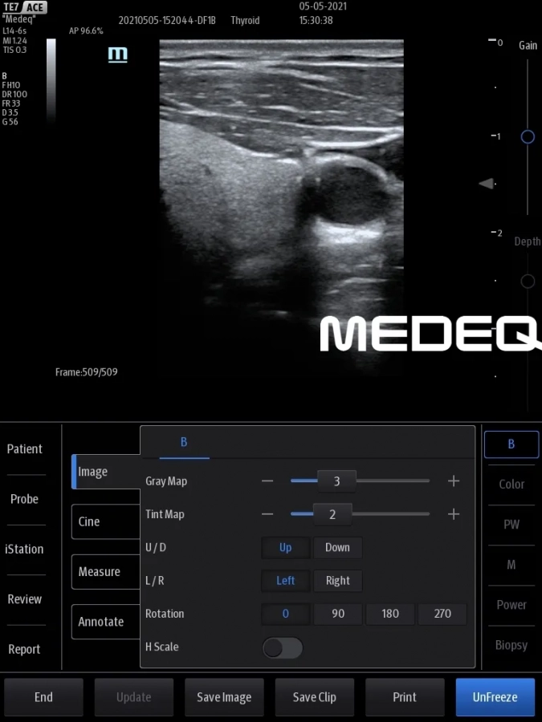The width and height of the screenshot is (542, 722).
Task: Open the Probe menu
Action: (24, 499)
